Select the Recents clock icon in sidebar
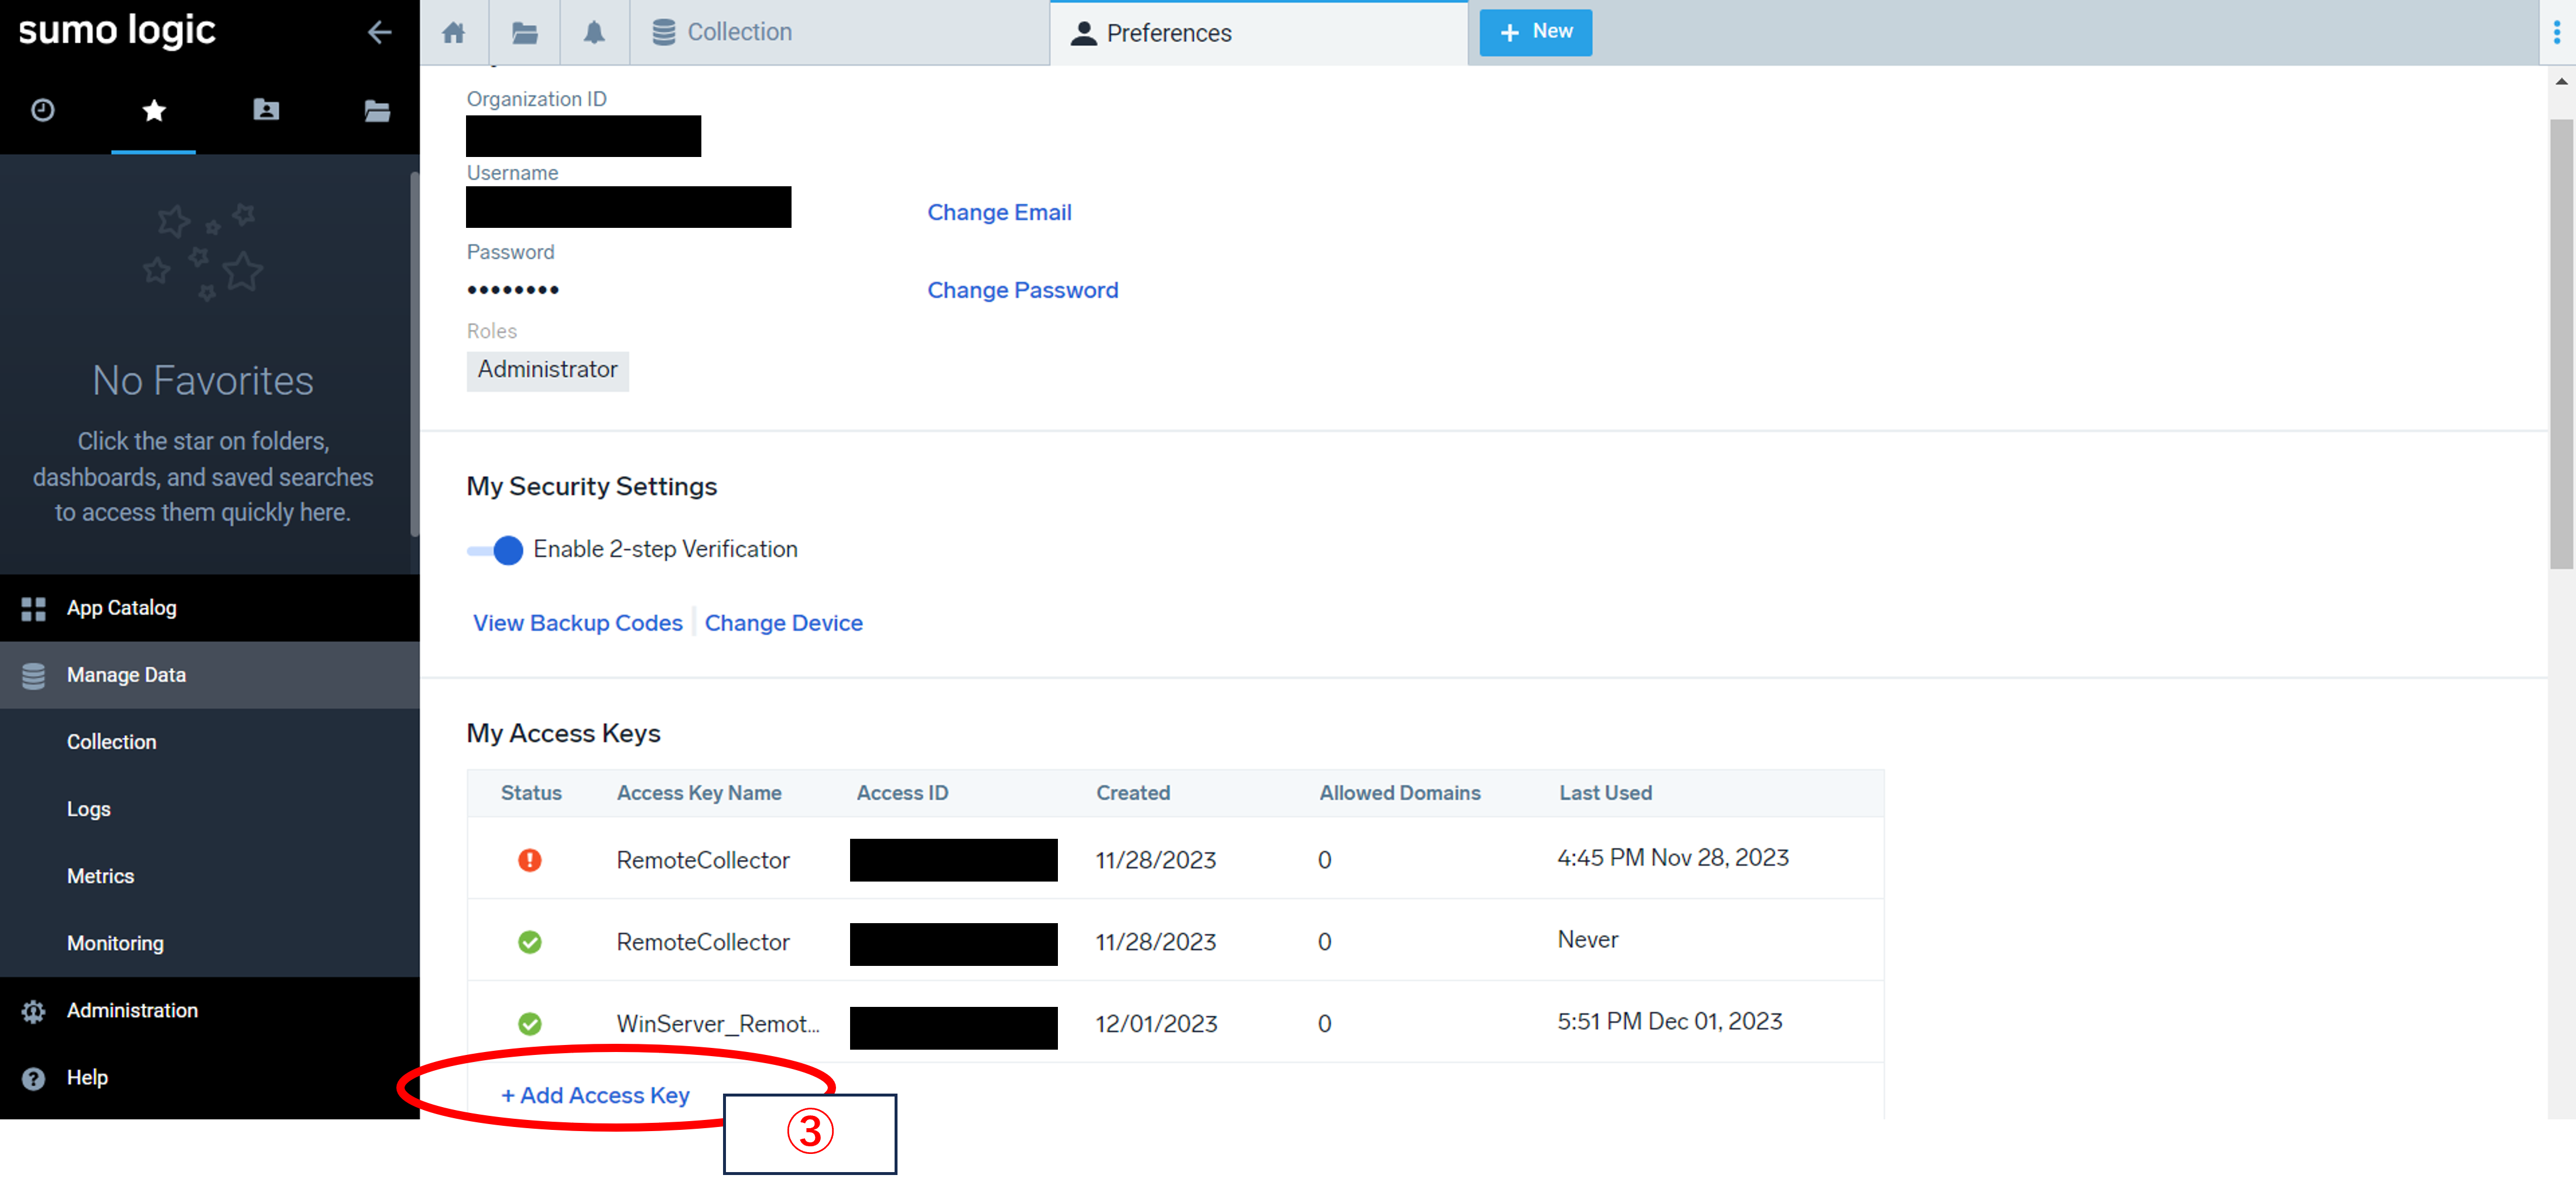The width and height of the screenshot is (2576, 1192). pyautogui.click(x=42, y=110)
